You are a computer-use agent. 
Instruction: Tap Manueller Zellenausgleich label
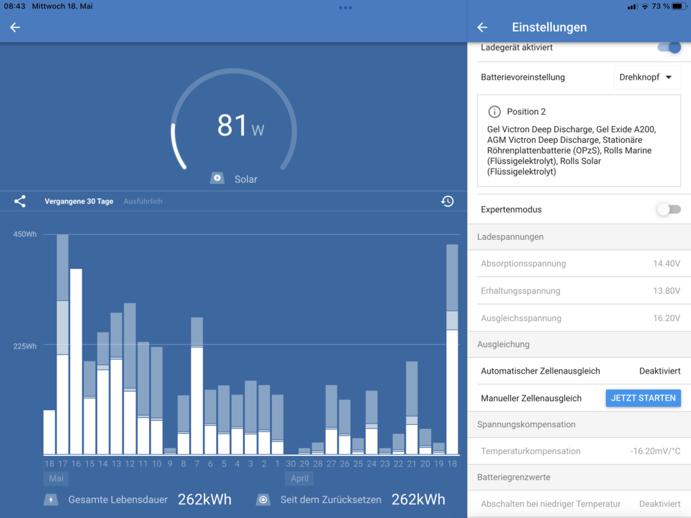(x=531, y=398)
